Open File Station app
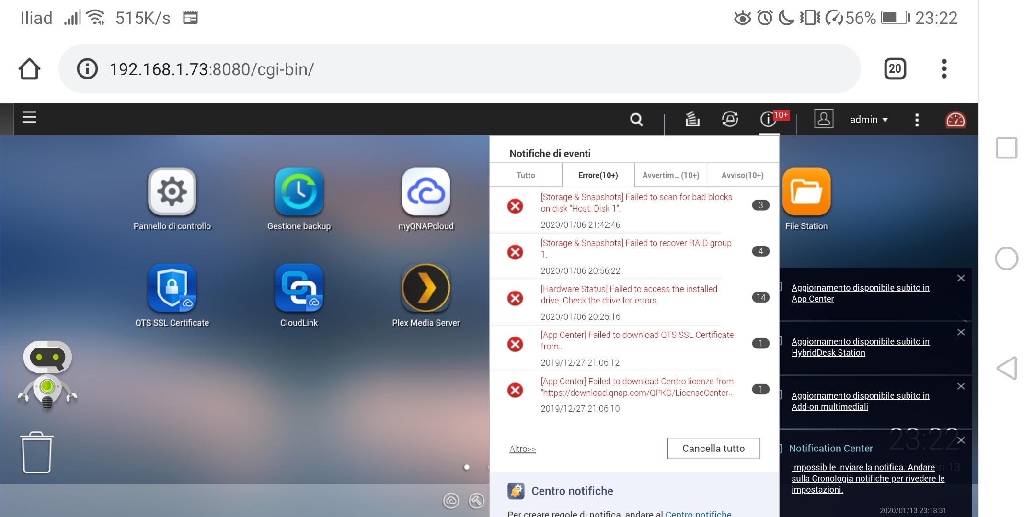Image resolution: width=1035 pixels, height=517 pixels. (806, 192)
